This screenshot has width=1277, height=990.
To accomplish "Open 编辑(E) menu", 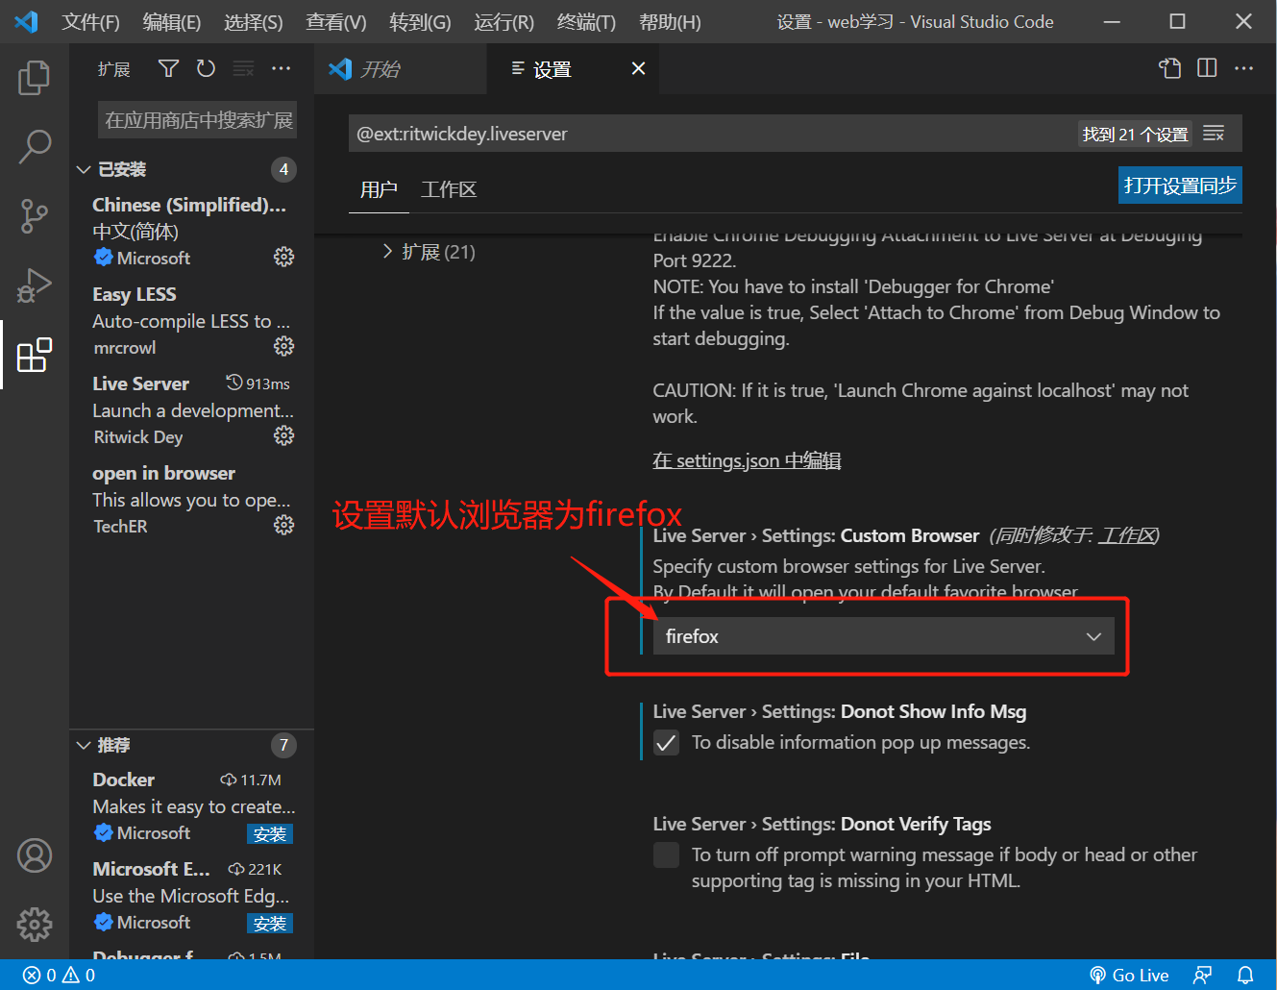I will pos(172,22).
